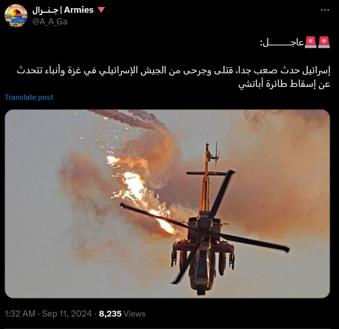
Task: Open the 8,235 view count
Action: [x=110, y=313]
